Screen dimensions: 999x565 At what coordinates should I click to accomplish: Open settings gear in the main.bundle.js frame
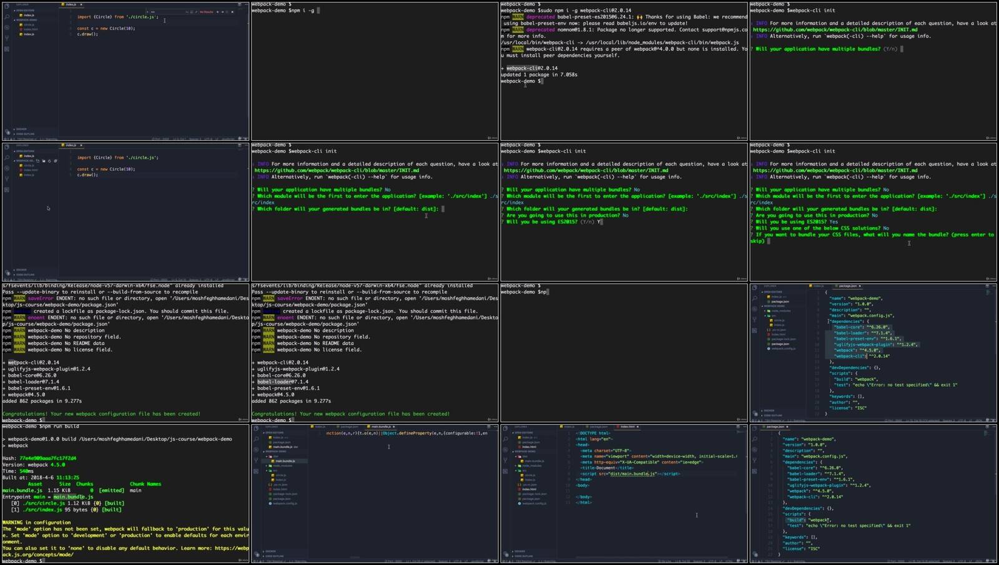pos(257,554)
